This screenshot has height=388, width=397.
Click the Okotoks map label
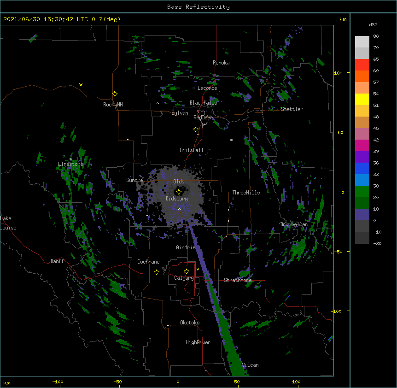(x=190, y=323)
